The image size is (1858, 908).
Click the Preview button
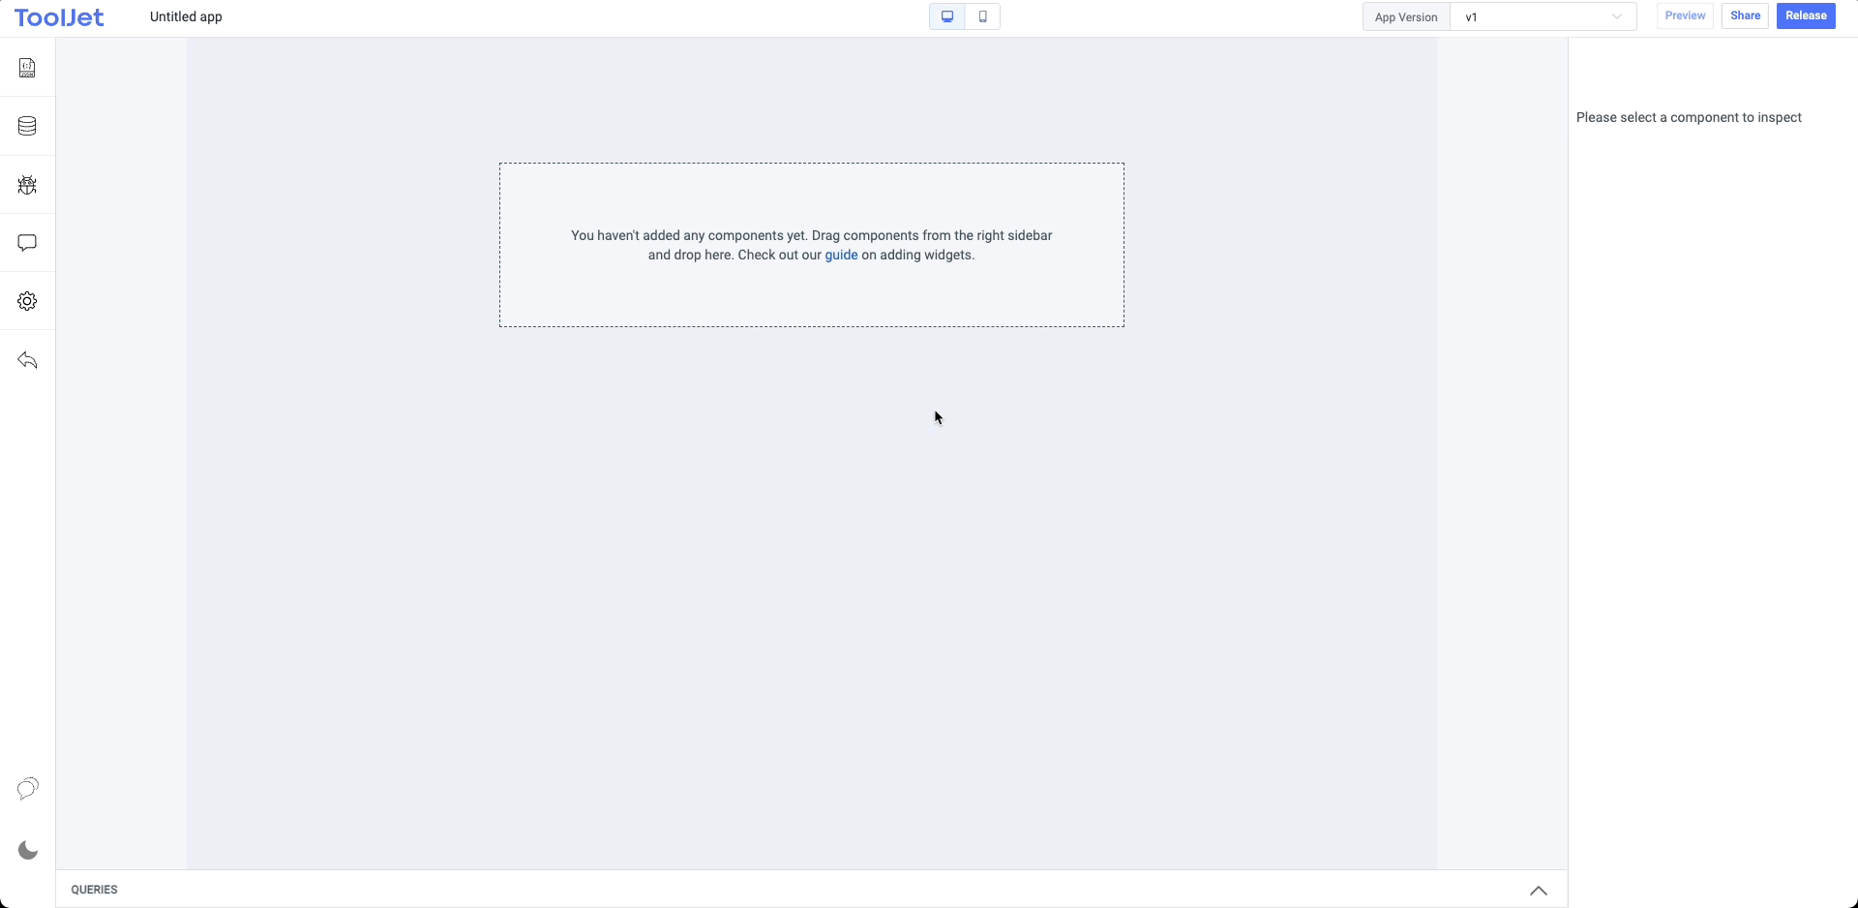coord(1685,16)
